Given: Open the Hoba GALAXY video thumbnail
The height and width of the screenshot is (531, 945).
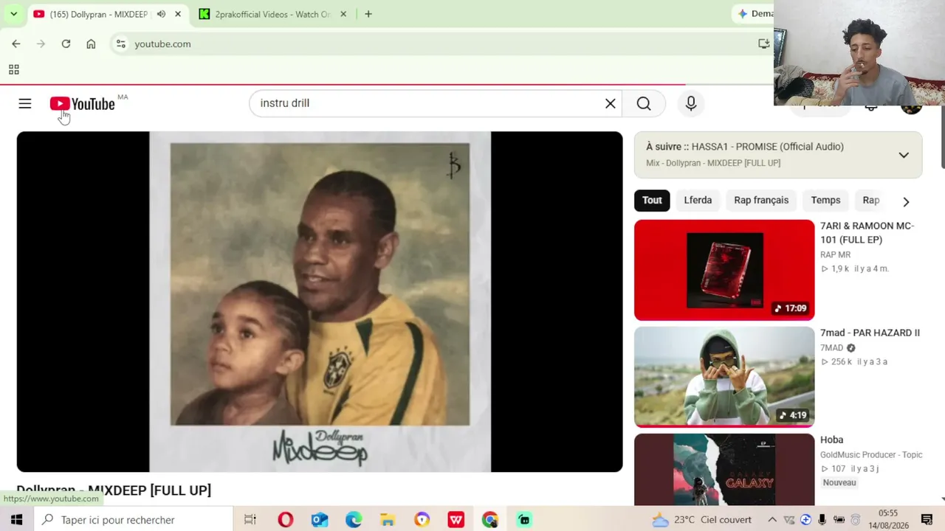Looking at the screenshot, I should [724, 470].
